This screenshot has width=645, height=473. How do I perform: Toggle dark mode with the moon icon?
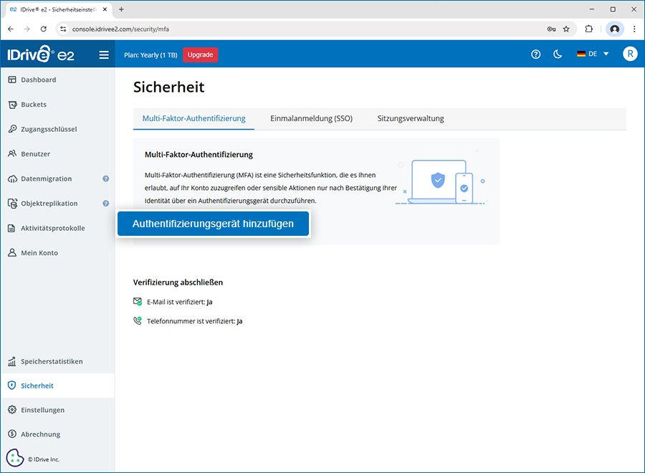tap(558, 54)
